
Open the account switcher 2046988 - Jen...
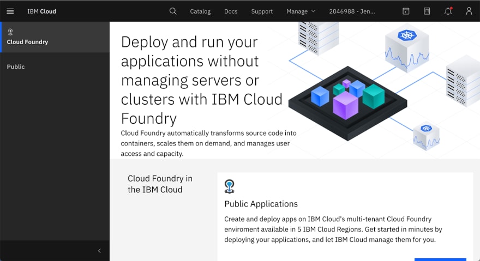(x=352, y=11)
